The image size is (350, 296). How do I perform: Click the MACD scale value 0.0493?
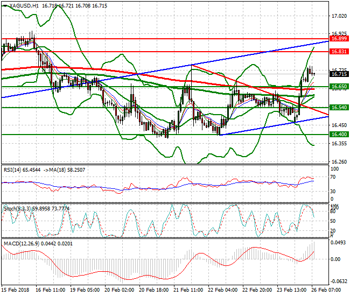tap(339, 243)
